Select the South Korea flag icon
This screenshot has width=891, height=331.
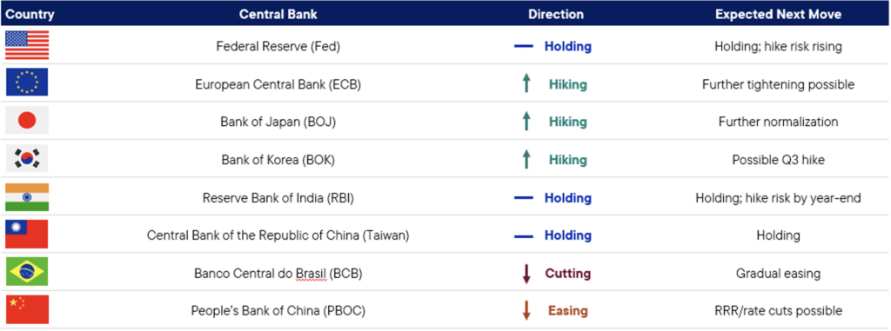click(27, 158)
